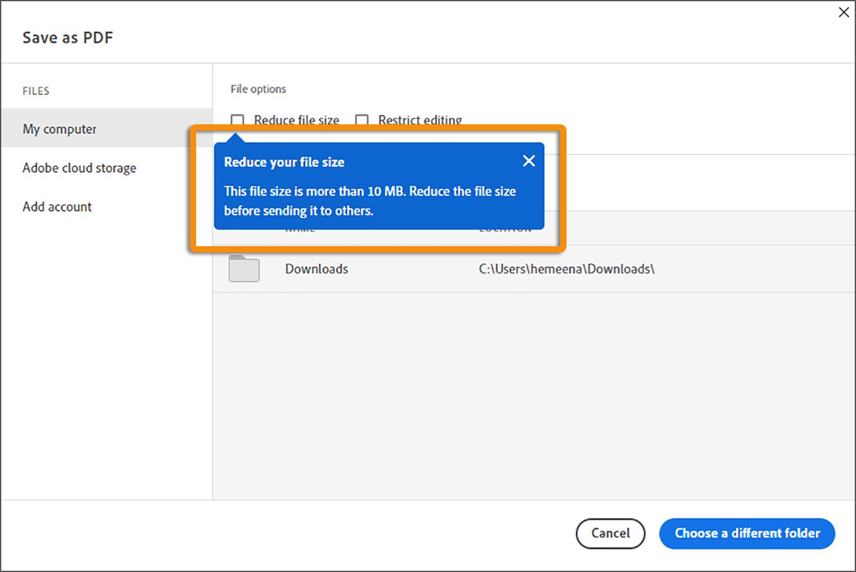856x572 pixels.
Task: Click Add account in the sidebar
Action: [57, 206]
